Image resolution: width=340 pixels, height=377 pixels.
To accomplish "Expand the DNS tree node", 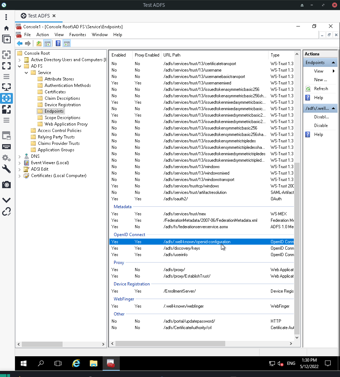I will [20, 157].
